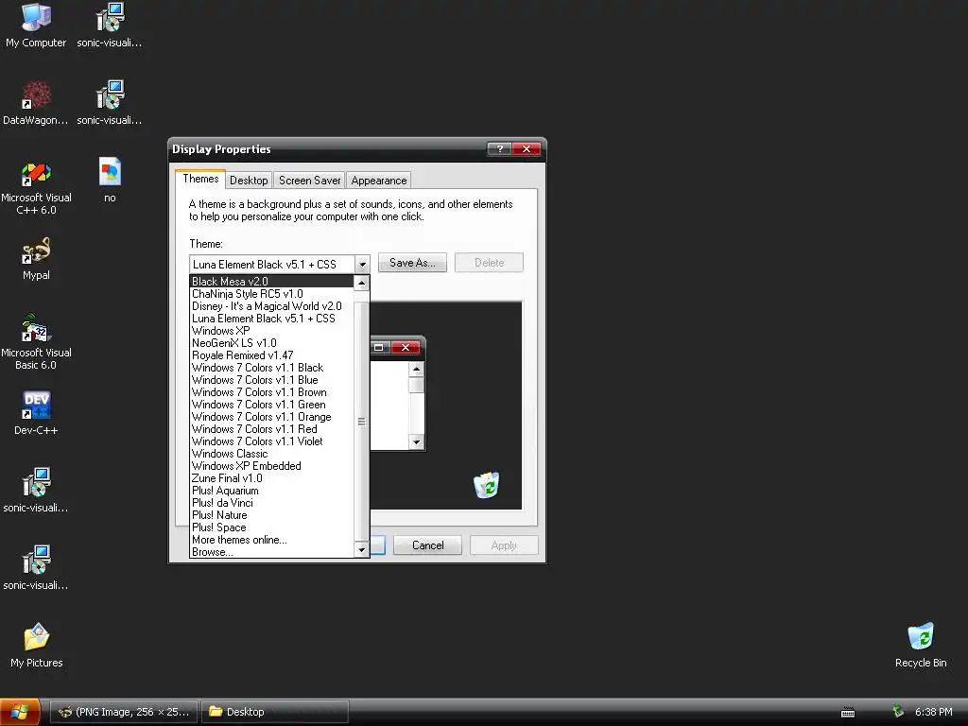Choose the Browse... entry in theme list
This screenshot has height=726, width=968.
pos(271,552)
